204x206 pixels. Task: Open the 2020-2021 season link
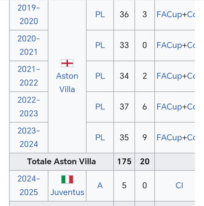(29, 45)
